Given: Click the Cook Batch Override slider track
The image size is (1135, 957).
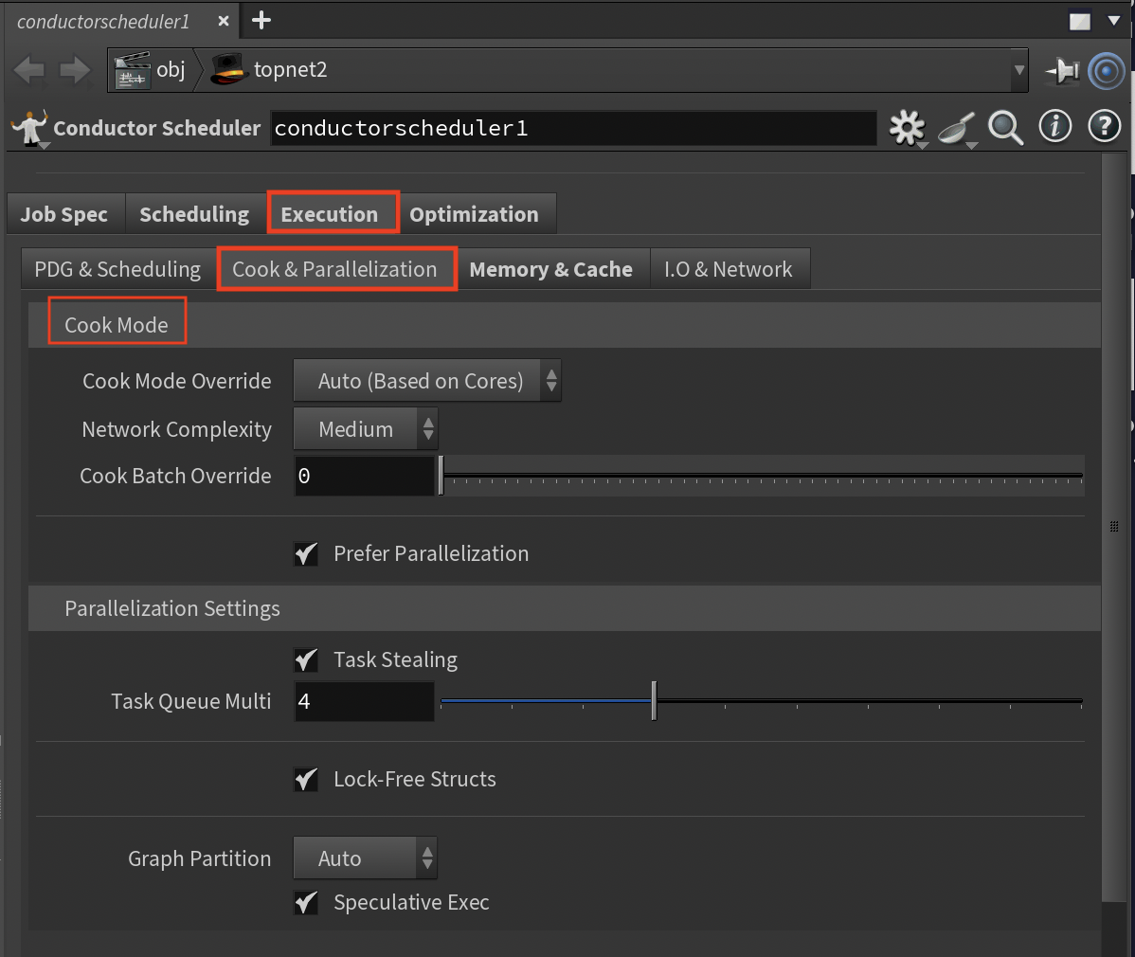Looking at the screenshot, I should [762, 477].
